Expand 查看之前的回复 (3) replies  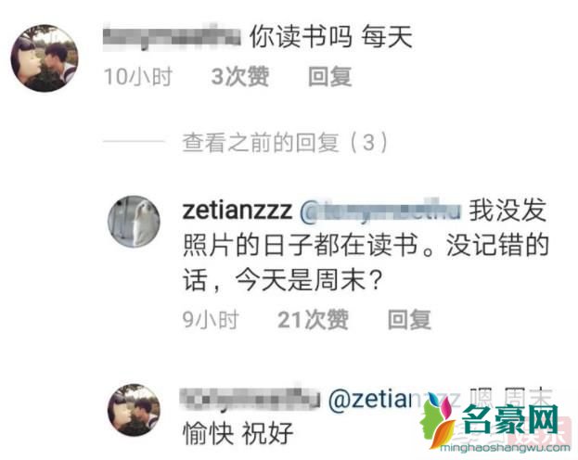[285, 142]
